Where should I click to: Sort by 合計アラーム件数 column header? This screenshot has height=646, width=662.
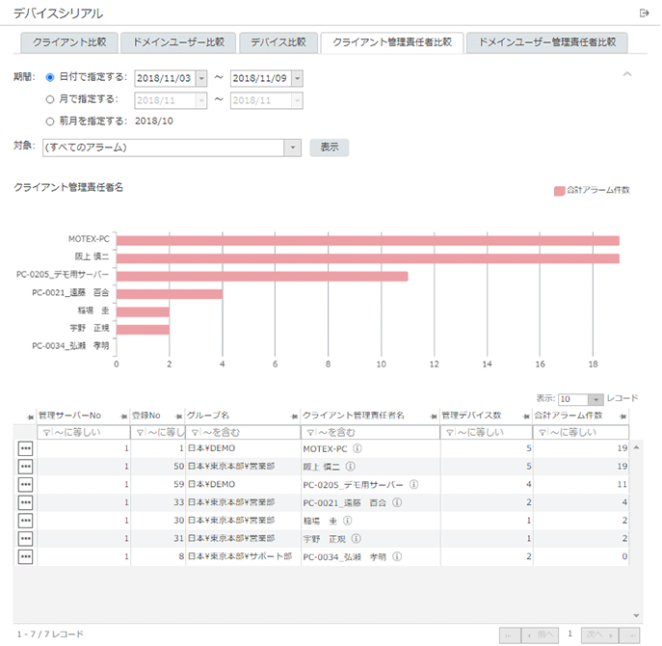pyautogui.click(x=569, y=415)
